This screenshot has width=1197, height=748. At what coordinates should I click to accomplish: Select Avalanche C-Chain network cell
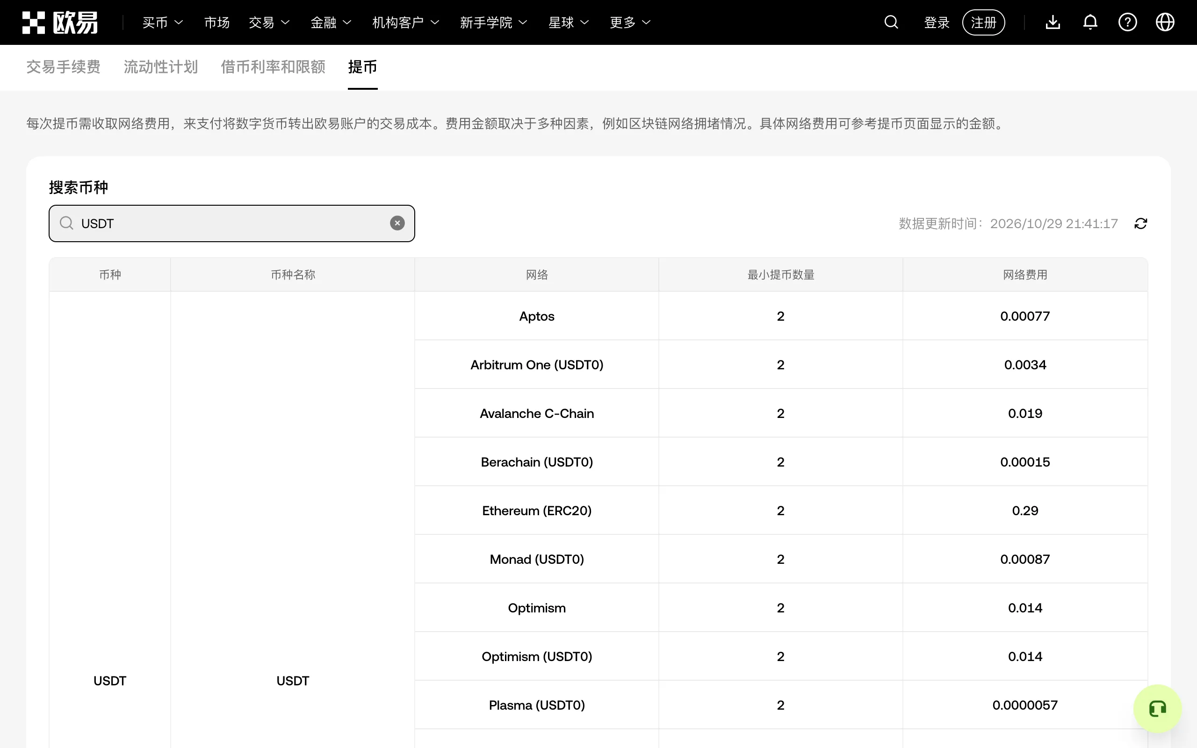click(x=537, y=413)
